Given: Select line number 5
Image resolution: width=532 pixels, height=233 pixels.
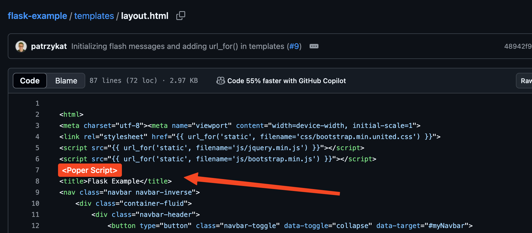Looking at the screenshot, I should 37,148.
